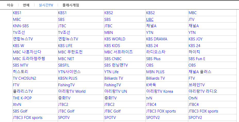Viewport: 239px width, 122px height.
Task: Open the UBC channel link
Action: tap(150, 20)
